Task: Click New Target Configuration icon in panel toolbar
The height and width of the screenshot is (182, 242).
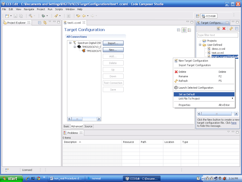Action: pos(218,28)
